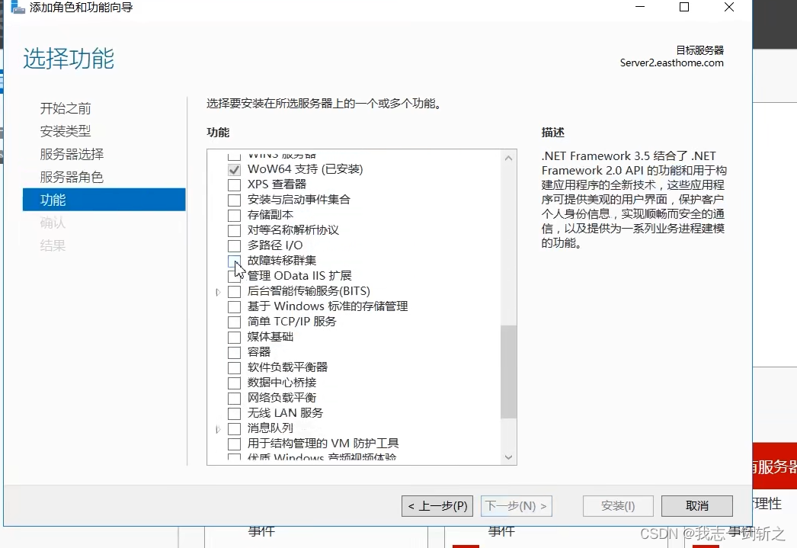Viewport: 797px width, 548px height.
Task: Select the 多路径 I/O feature label
Action: (275, 245)
